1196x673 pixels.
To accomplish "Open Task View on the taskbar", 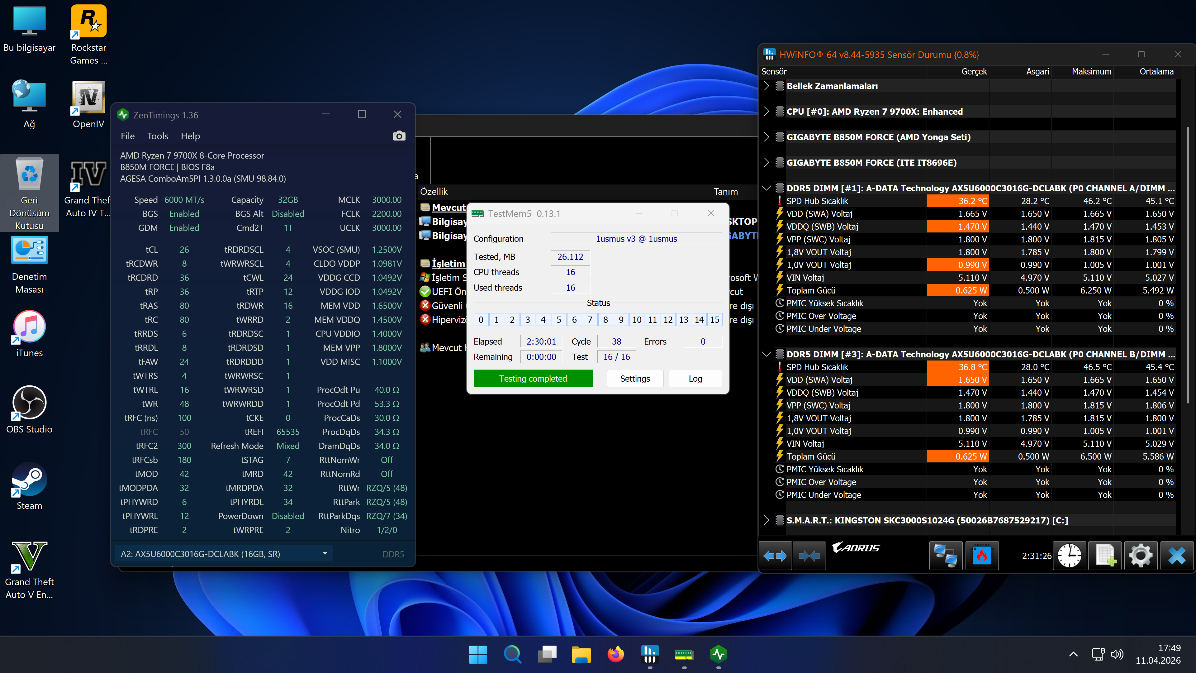I will tap(547, 654).
